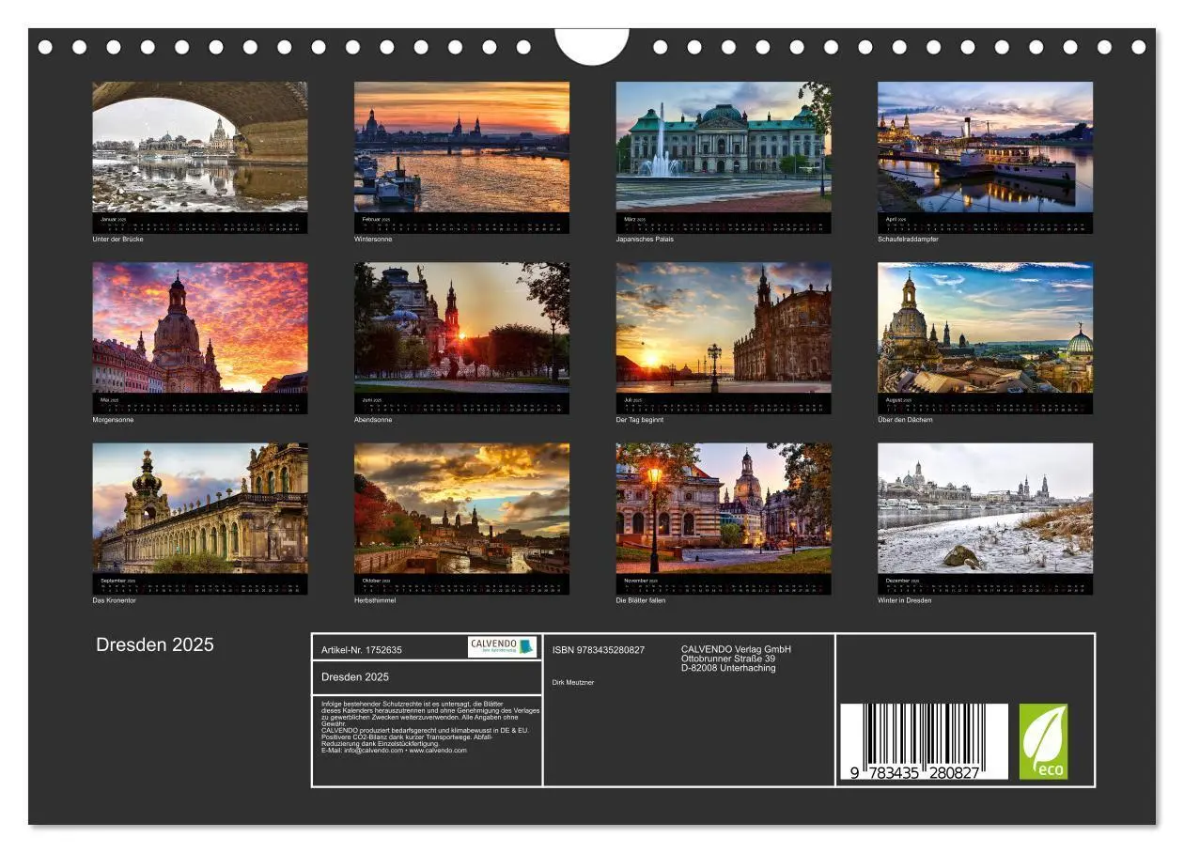Click the December calendar date strip
Screen dimensions: 1184x853
coord(986,584)
